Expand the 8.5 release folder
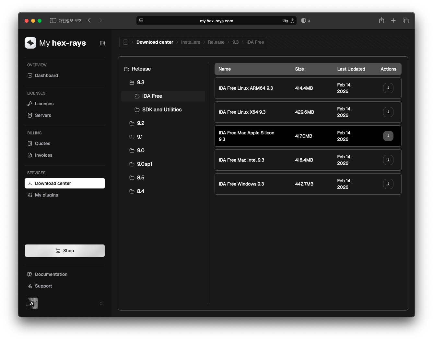The image size is (433, 341). click(x=140, y=178)
